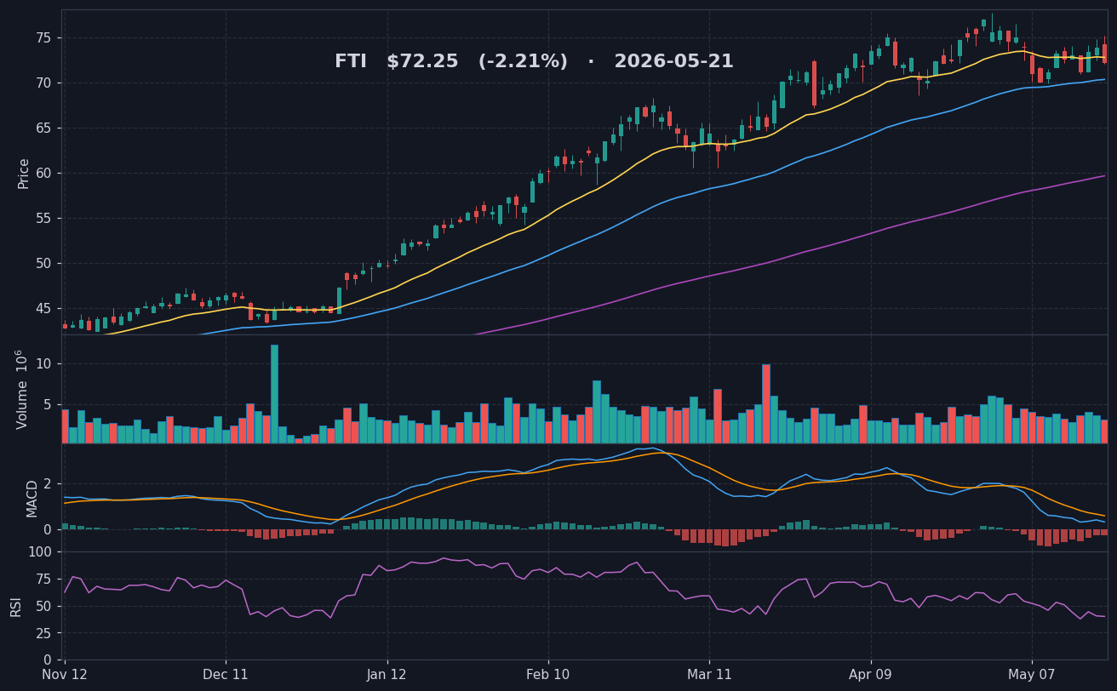Click the Nov 12 date label
Image resolution: width=1117 pixels, height=691 pixels.
[65, 676]
